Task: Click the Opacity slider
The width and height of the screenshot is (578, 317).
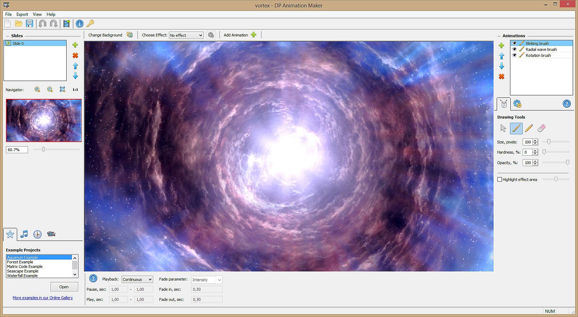Action: (x=556, y=163)
